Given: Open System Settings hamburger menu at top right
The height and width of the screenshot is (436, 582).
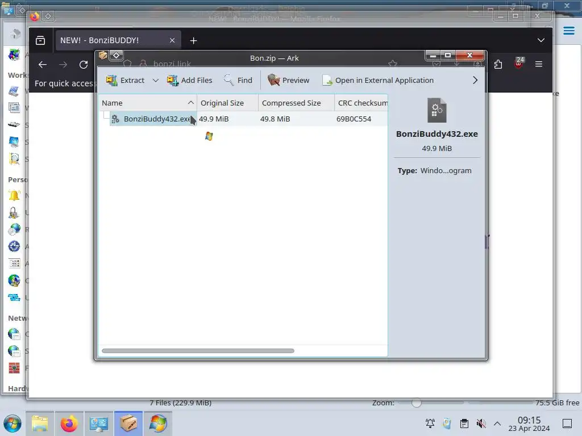Looking at the screenshot, I should pos(568,31).
